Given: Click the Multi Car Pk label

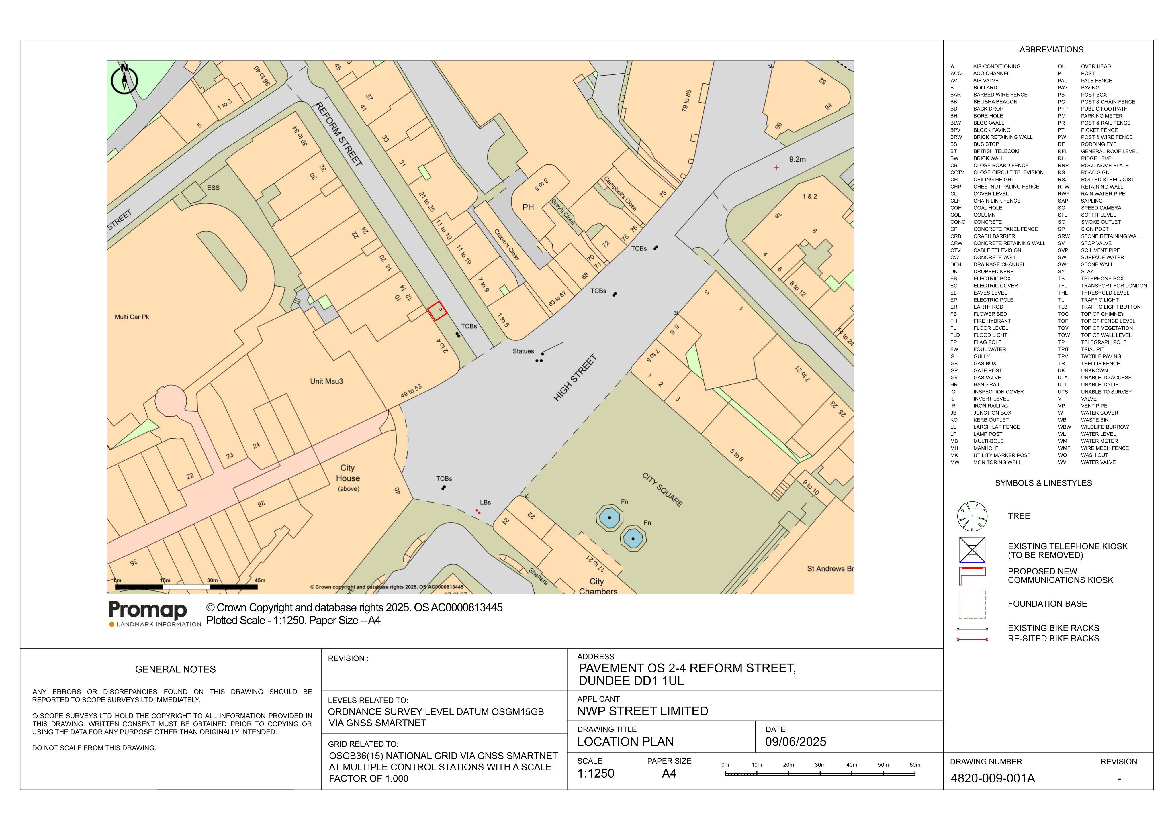Looking at the screenshot, I should tap(132, 317).
